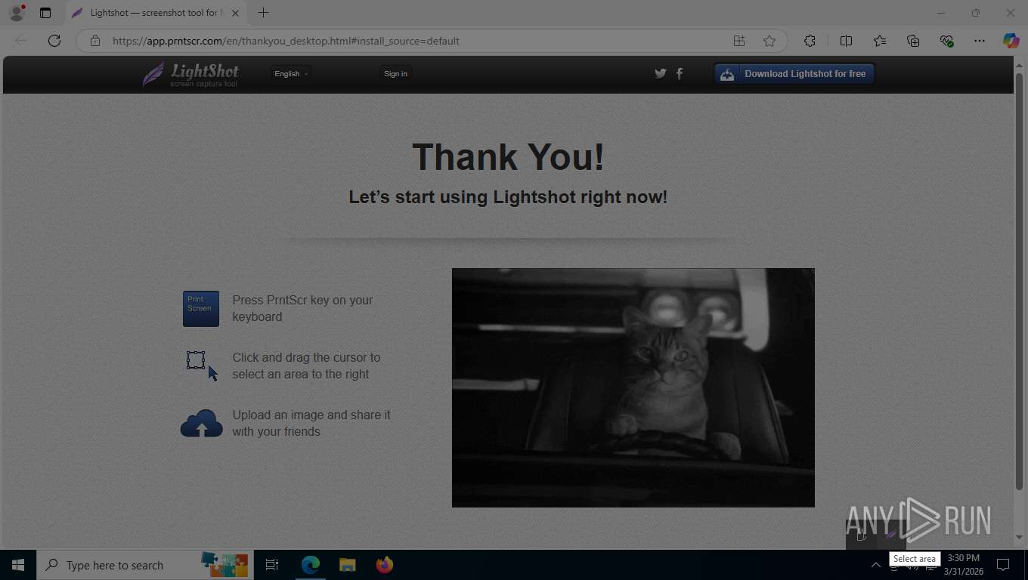
Task: Open a new browser tab
Action: [x=263, y=13]
